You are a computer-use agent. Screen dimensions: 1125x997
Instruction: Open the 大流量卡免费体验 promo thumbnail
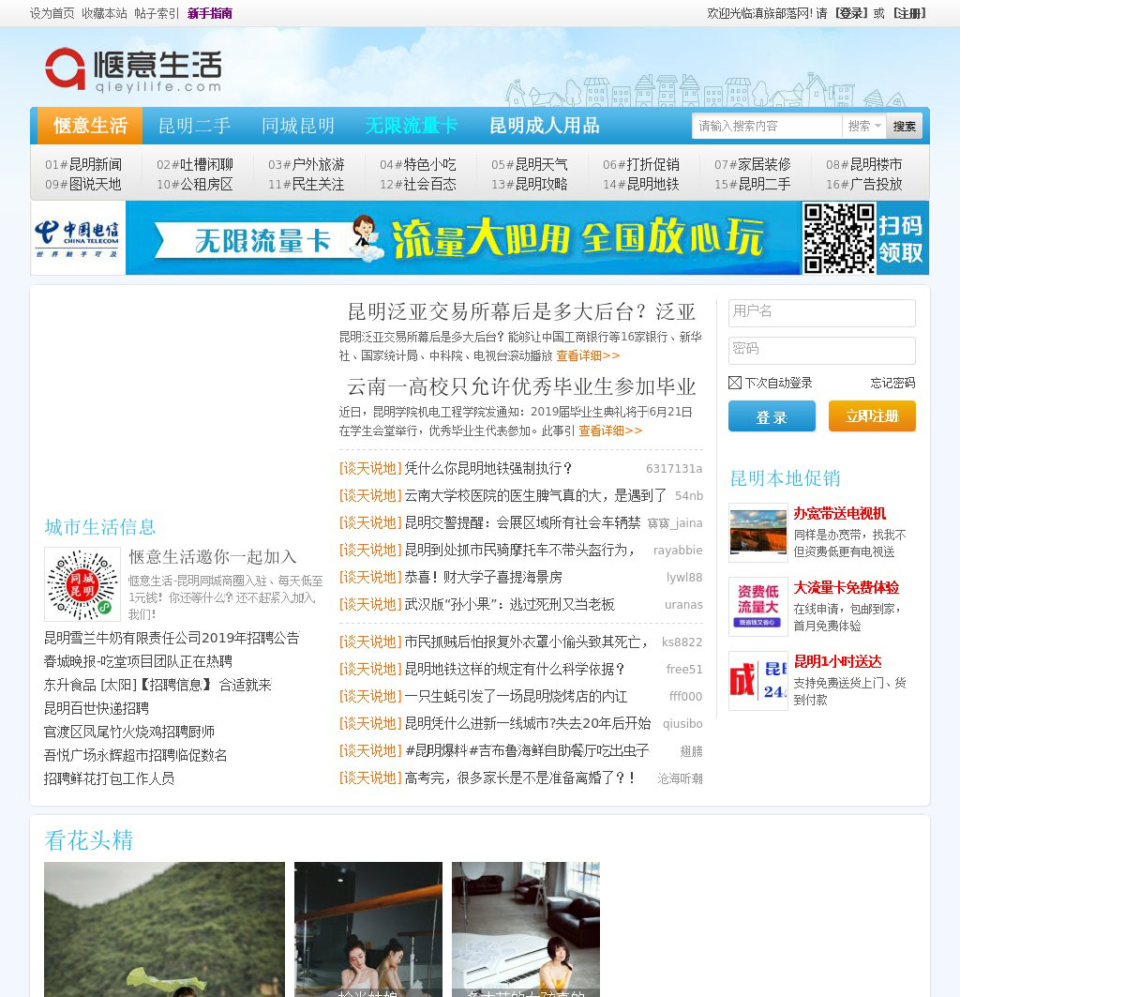(758, 607)
